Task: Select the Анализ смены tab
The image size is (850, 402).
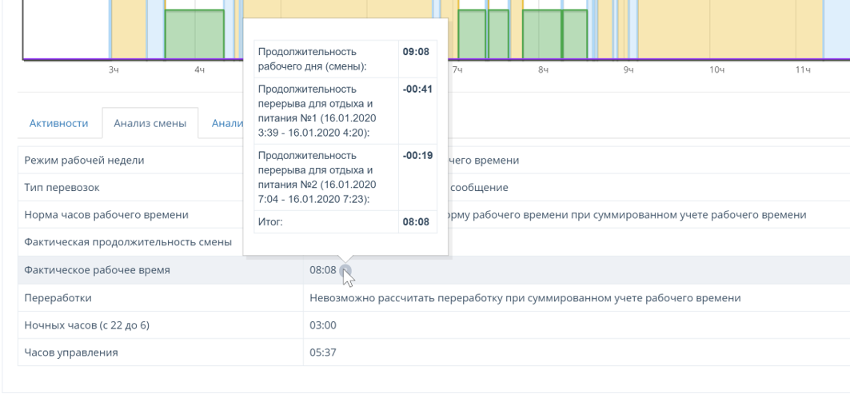Action: click(x=150, y=123)
